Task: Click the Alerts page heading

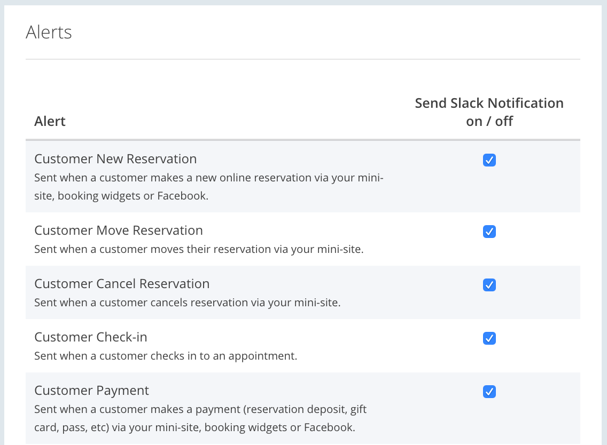Action: click(49, 32)
